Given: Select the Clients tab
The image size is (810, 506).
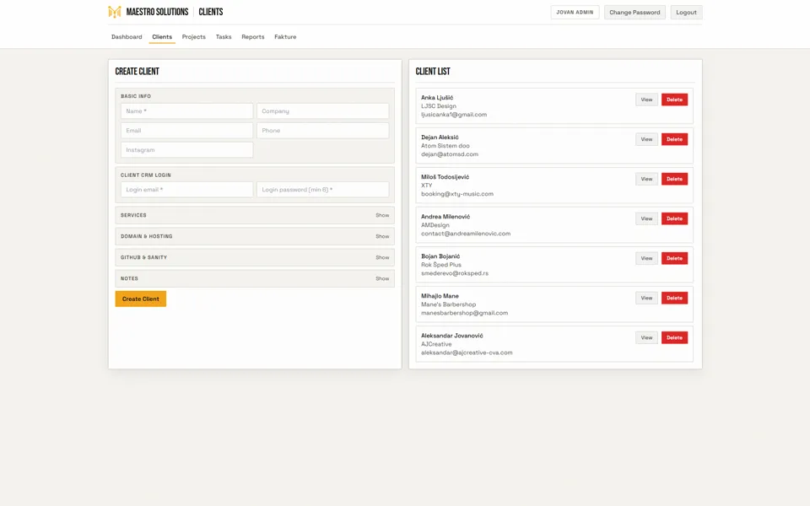Looking at the screenshot, I should (x=162, y=36).
